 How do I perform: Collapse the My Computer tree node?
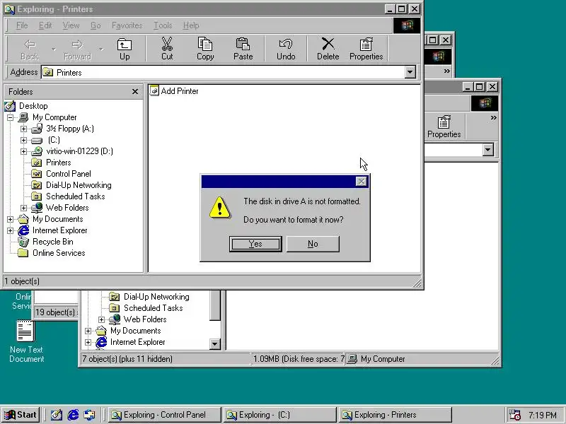click(10, 117)
